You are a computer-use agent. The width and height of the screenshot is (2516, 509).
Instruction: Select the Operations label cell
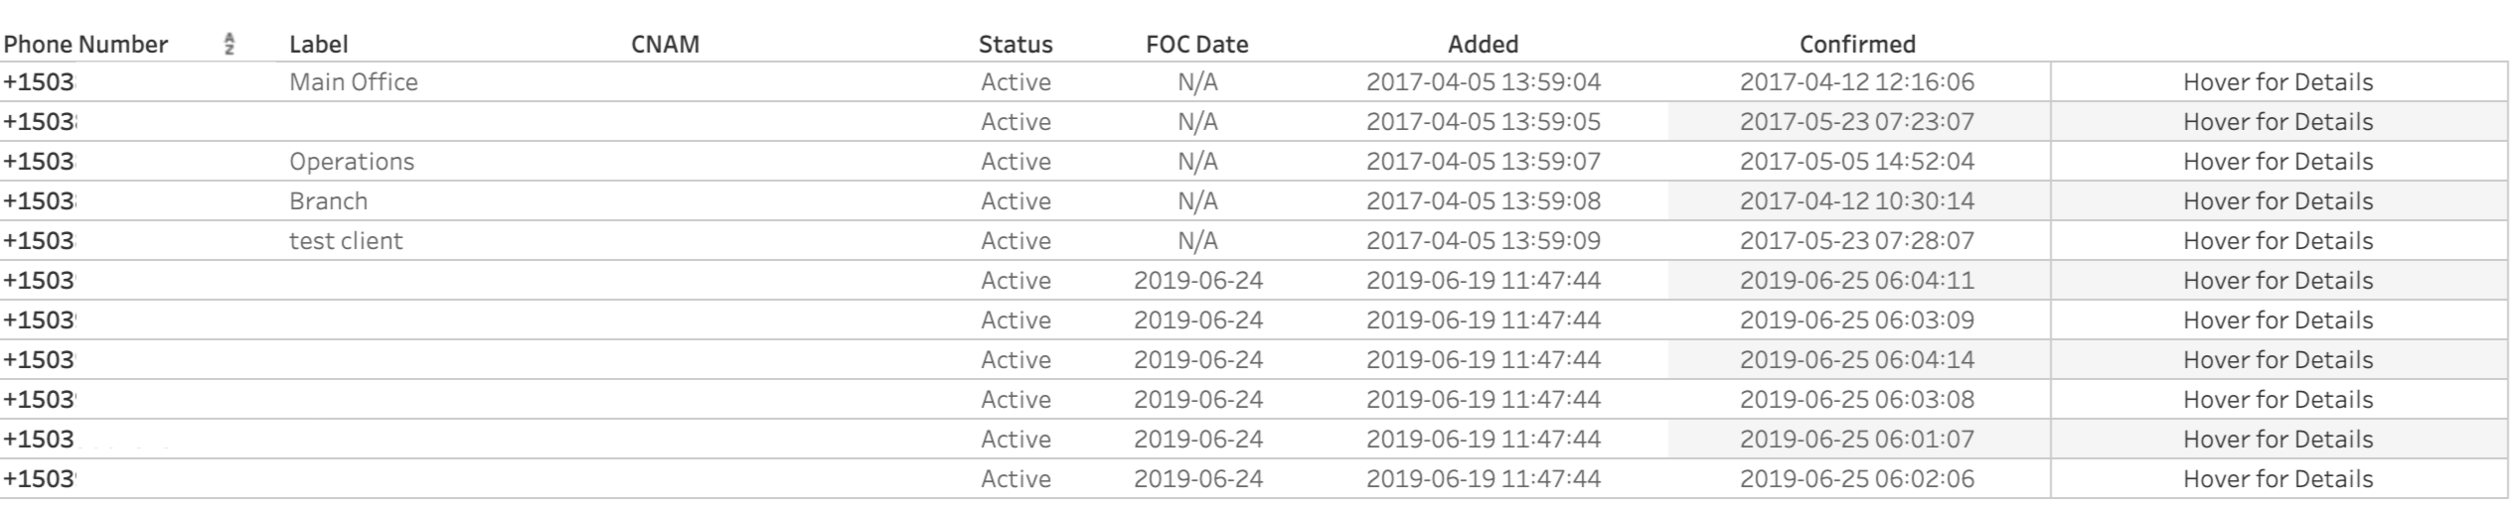(351, 162)
